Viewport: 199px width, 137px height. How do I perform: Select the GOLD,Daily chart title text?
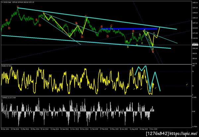coord(7,2)
